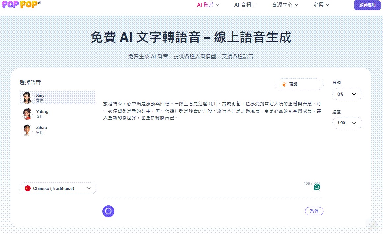Screen dimensions: 383x234
Task: Open the 定價 menu
Action: [x=321, y=5]
